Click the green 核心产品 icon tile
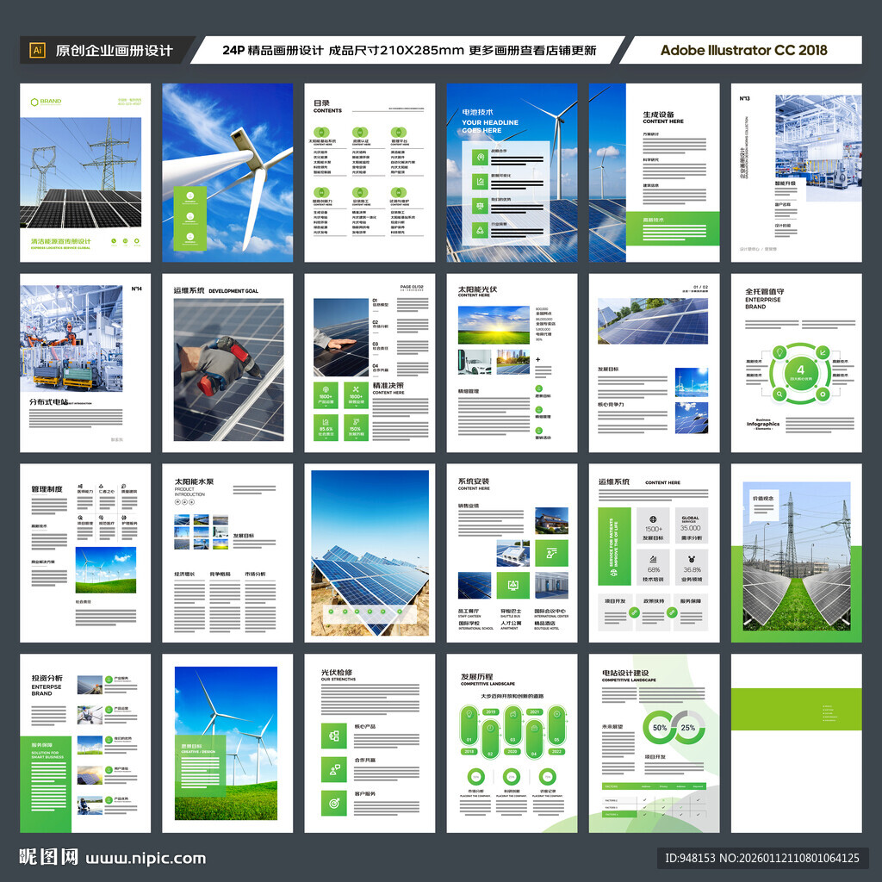Image resolution: width=882 pixels, height=882 pixels. tap(334, 736)
